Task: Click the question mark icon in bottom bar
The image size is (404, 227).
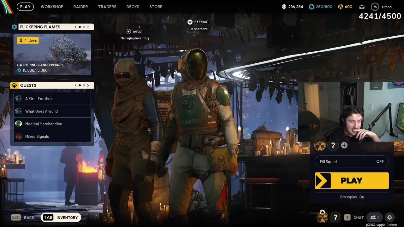Action: (335, 217)
